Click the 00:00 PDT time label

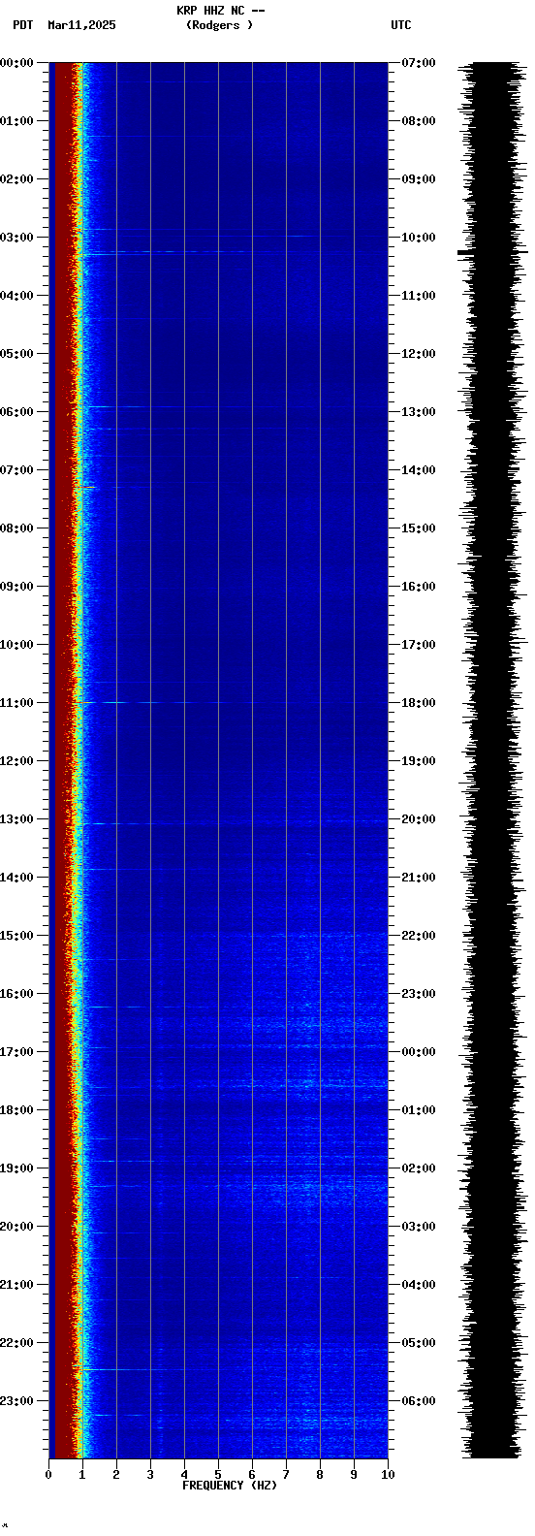pos(16,63)
